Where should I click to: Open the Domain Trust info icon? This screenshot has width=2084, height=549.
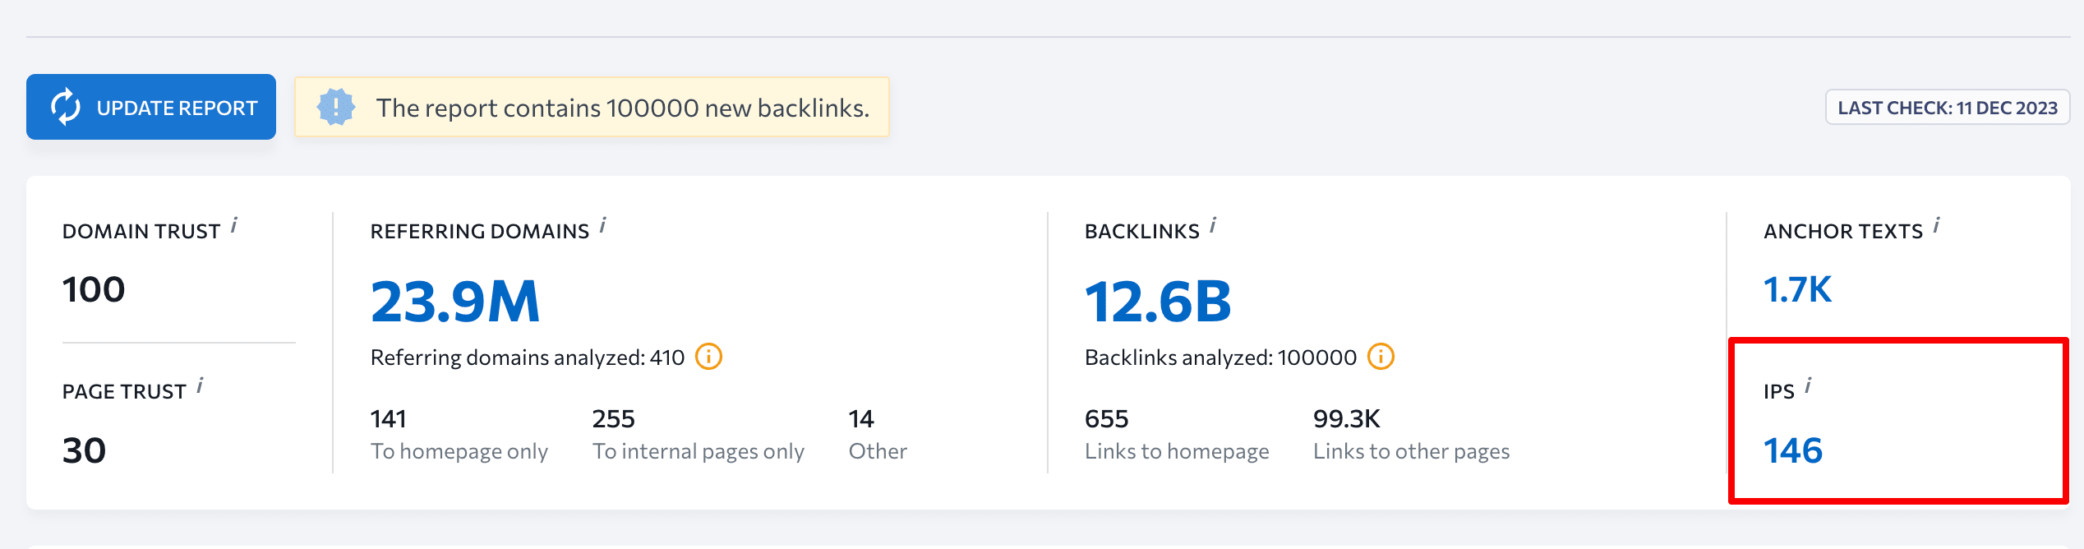tap(235, 226)
